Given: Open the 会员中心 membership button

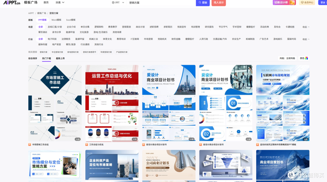Looking at the screenshot, I should click(307, 2).
